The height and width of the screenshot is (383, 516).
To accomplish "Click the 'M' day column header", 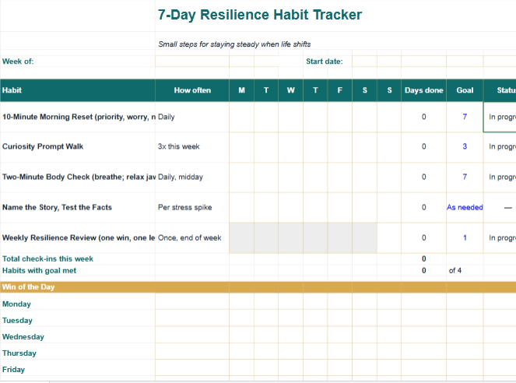I will pyautogui.click(x=241, y=90).
